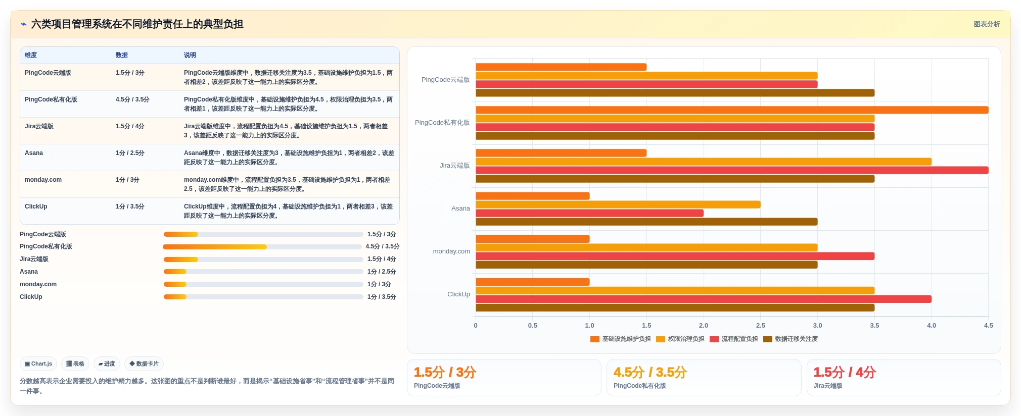Click the monday.com table row name
Viewport: 1021px width, 416px height.
43,180
